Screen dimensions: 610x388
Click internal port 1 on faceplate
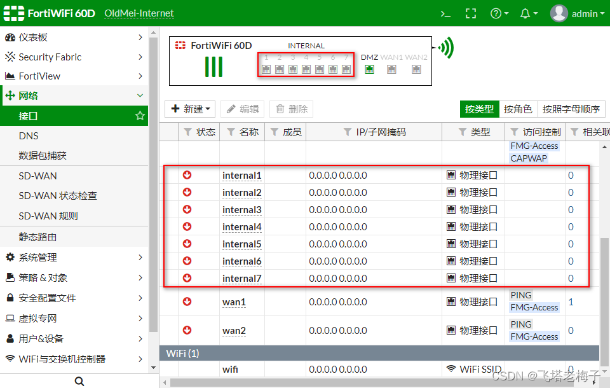coord(266,69)
